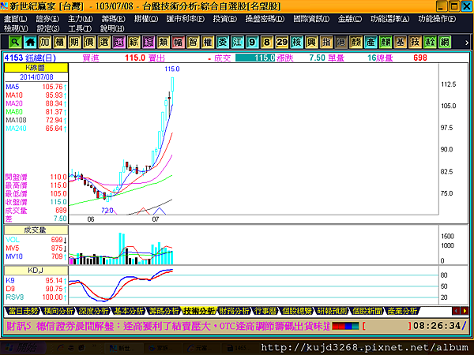Click the green magnifier search icon
Image resolution: width=474 pixels, height=355 pixels.
point(16,42)
